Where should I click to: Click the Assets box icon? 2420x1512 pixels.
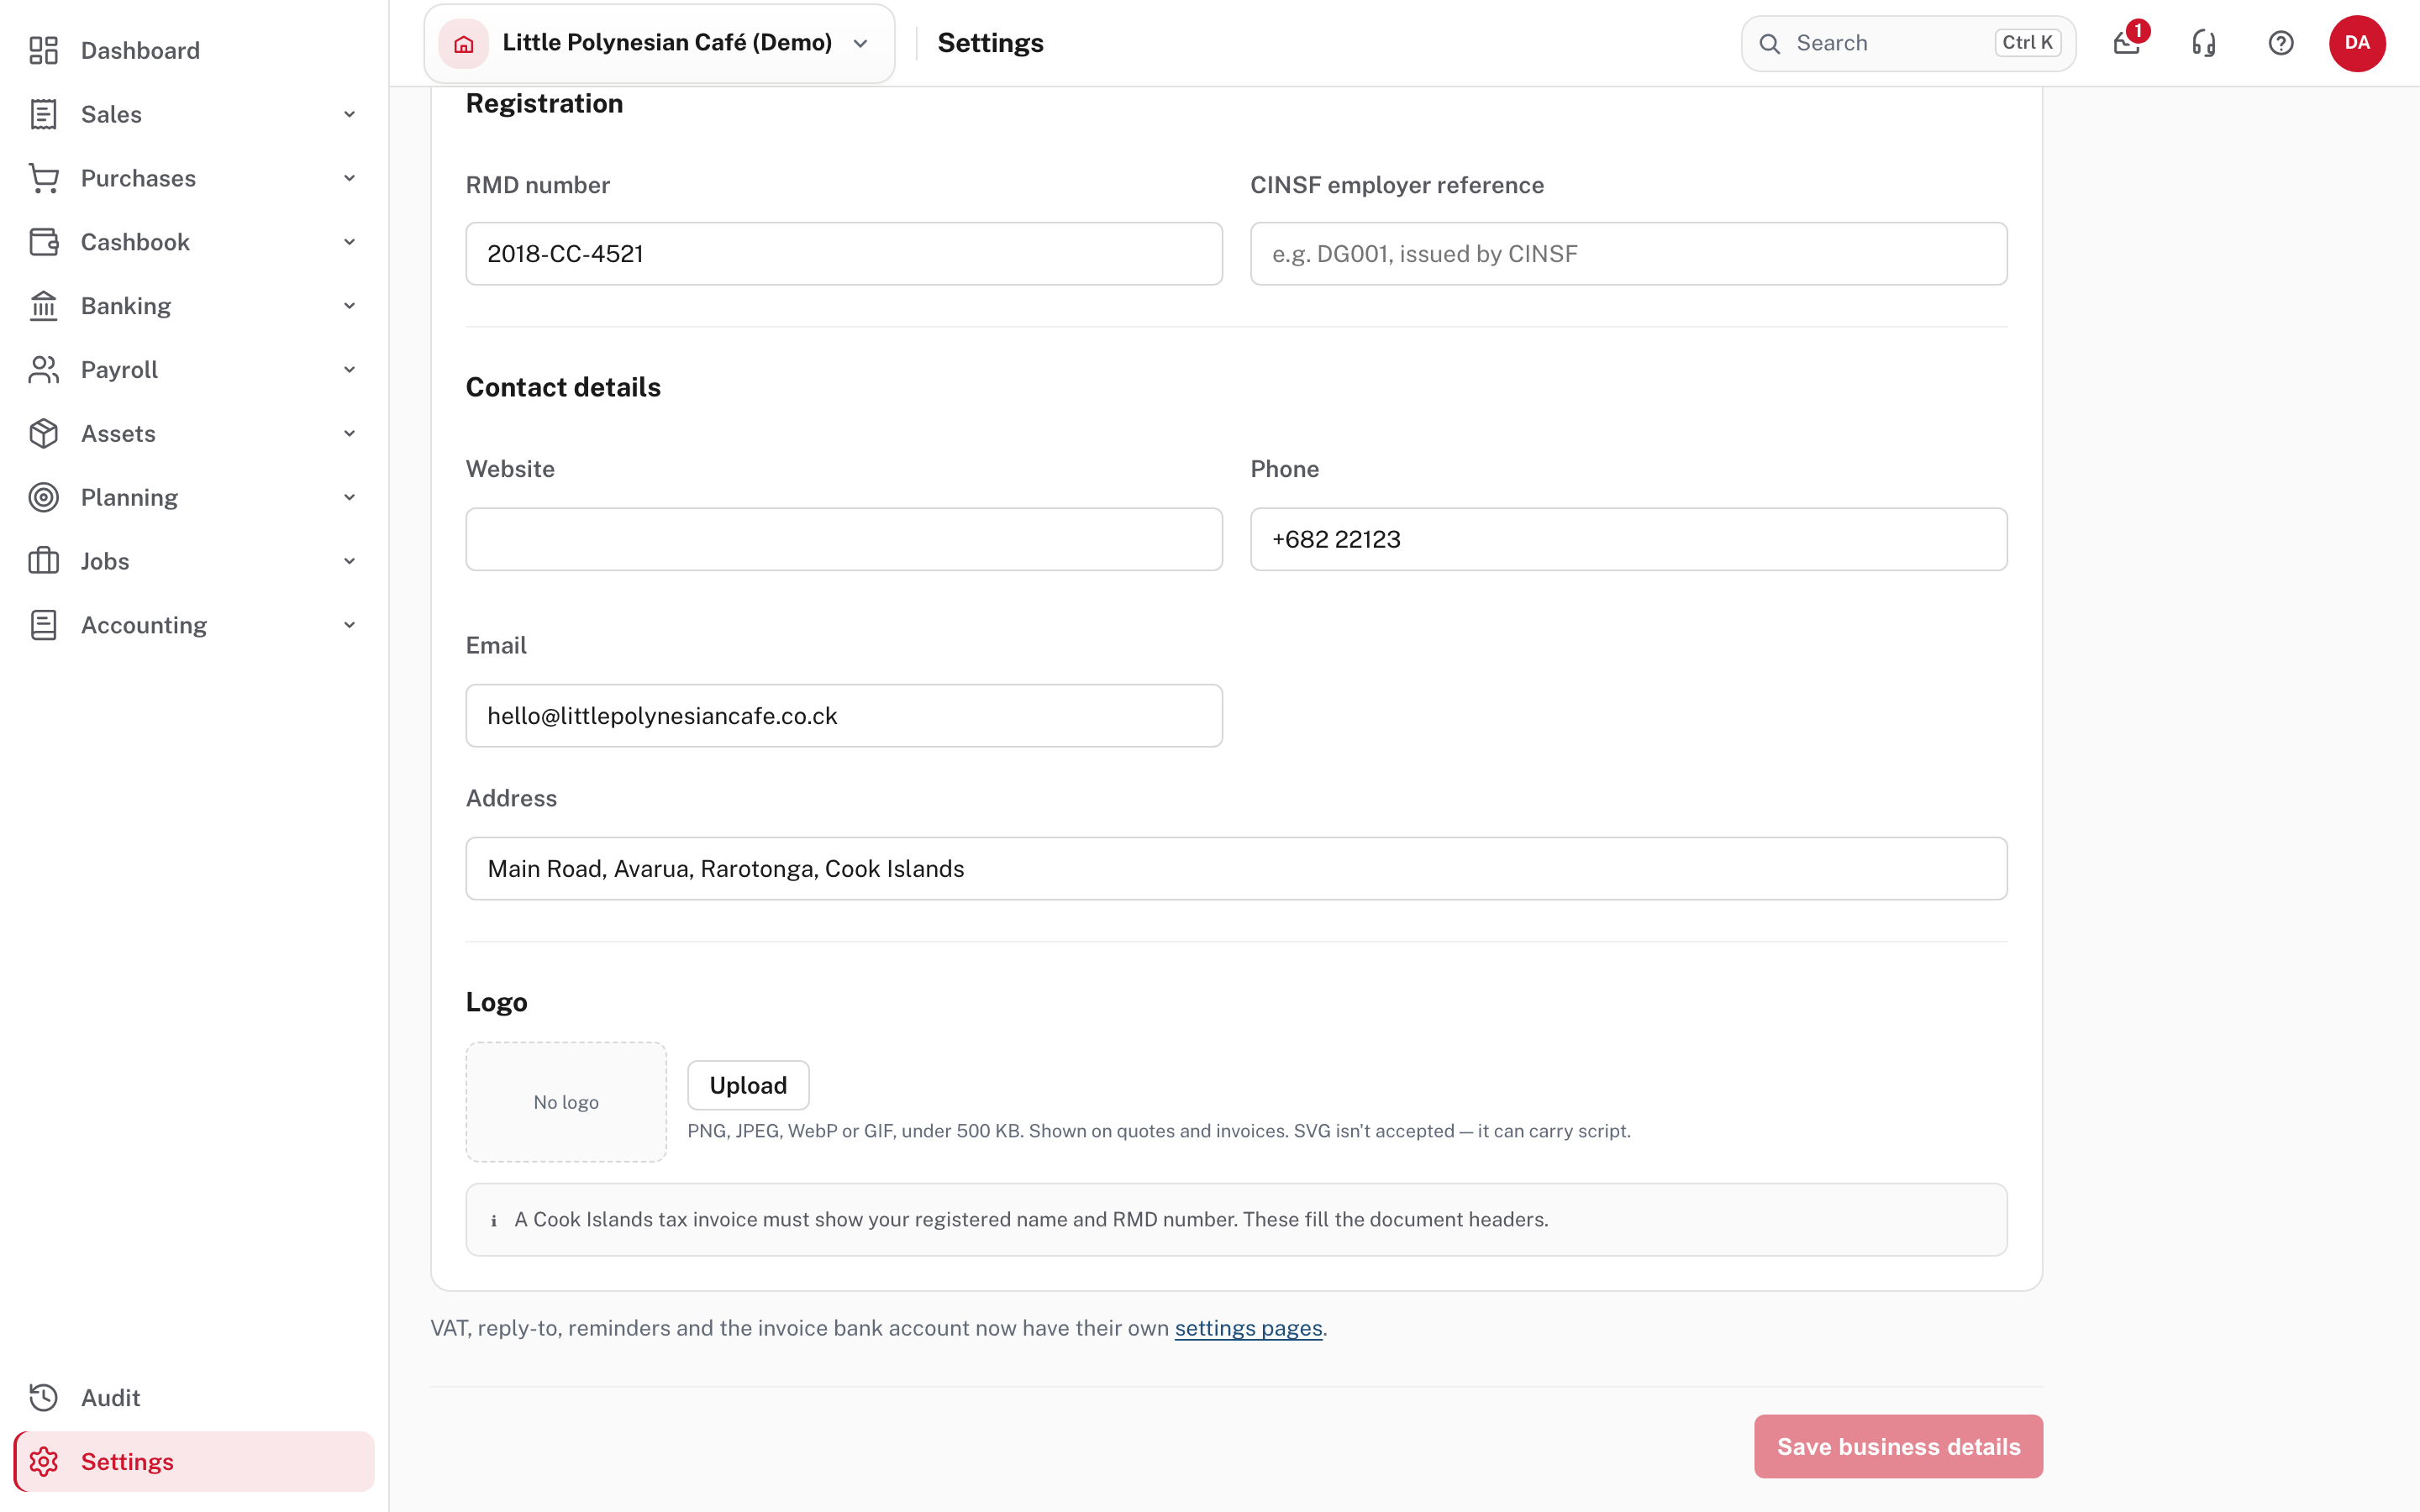click(x=43, y=434)
